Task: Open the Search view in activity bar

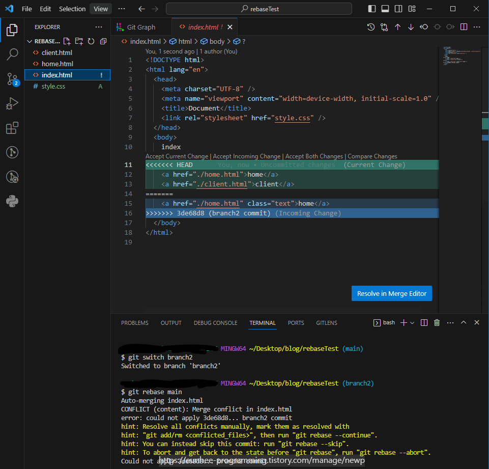Action: [x=12, y=54]
